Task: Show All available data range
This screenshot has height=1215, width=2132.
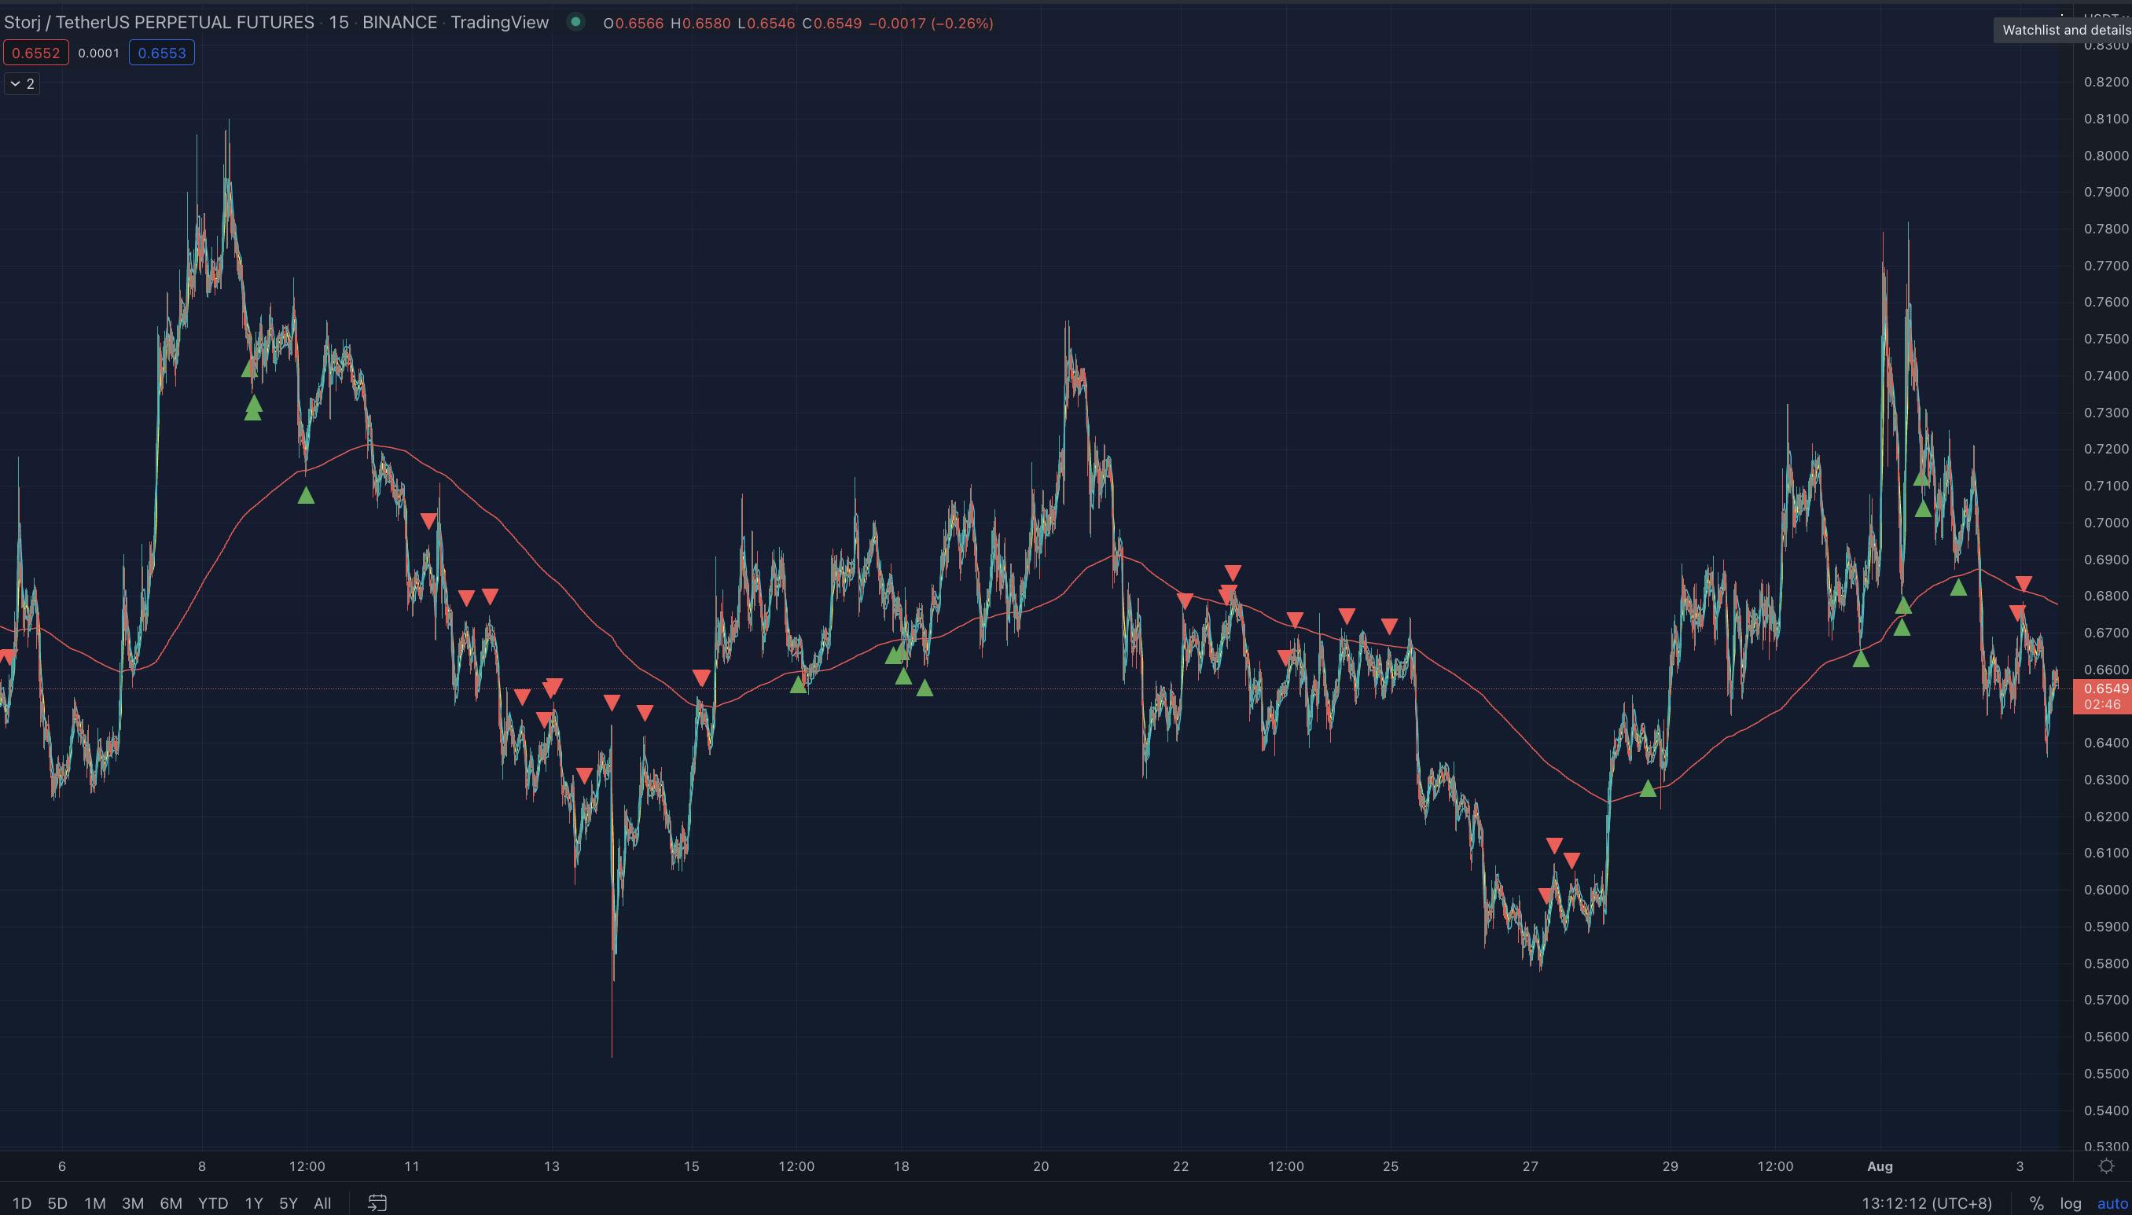Action: 322,1202
